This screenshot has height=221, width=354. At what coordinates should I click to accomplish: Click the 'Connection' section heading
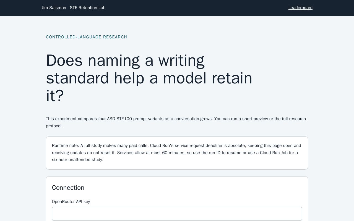click(68, 188)
